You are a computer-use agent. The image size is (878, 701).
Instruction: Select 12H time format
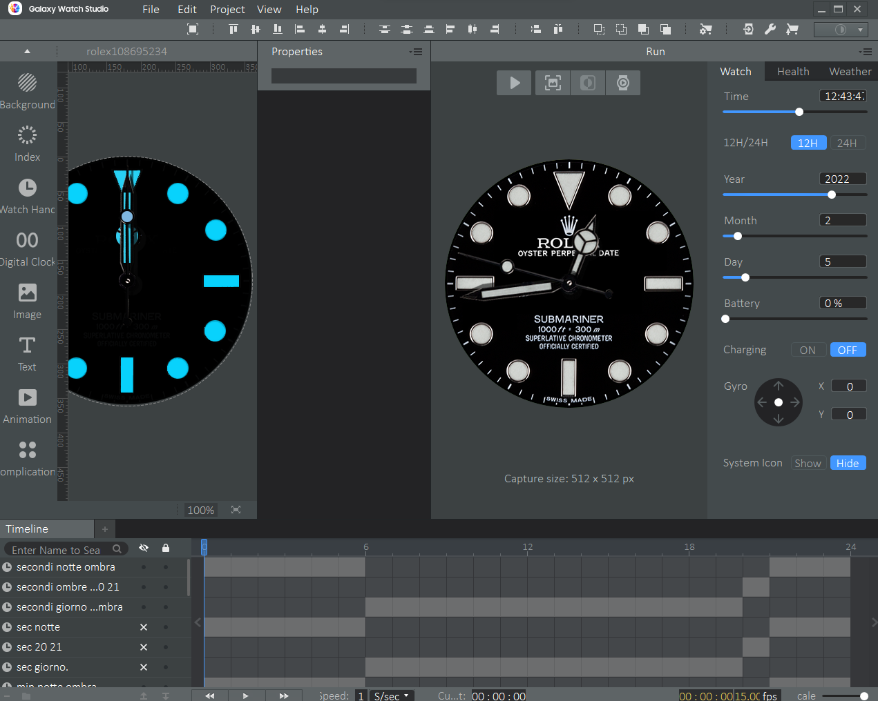click(808, 143)
